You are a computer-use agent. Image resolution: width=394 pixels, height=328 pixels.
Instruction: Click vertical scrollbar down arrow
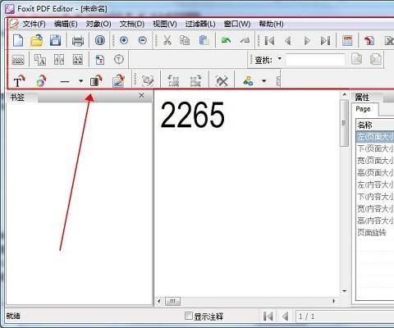point(345,291)
